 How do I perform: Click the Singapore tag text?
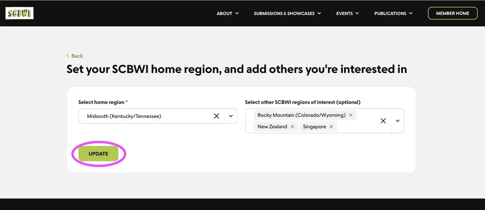[315, 127]
